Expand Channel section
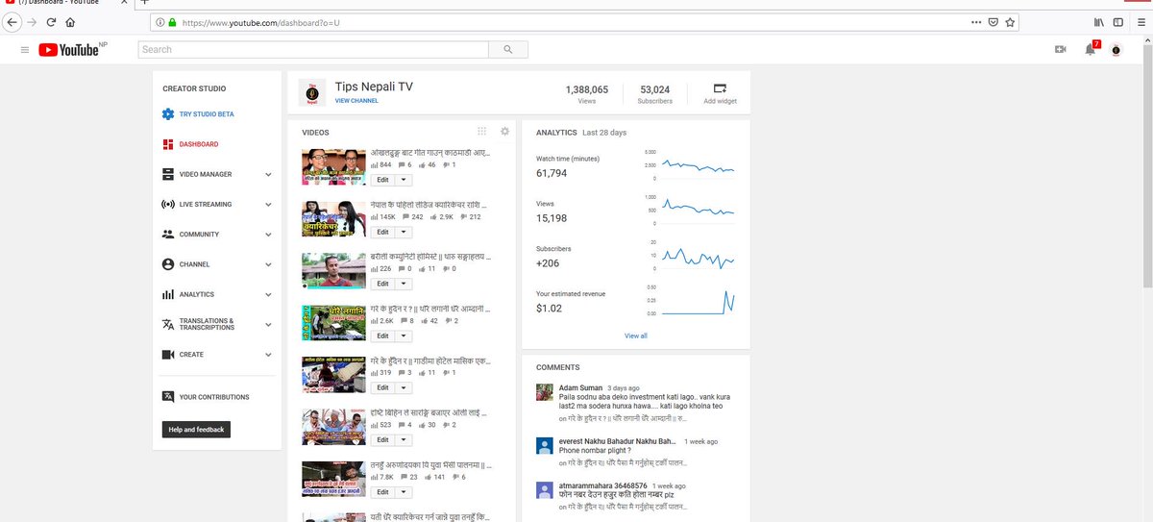 pyautogui.click(x=268, y=264)
